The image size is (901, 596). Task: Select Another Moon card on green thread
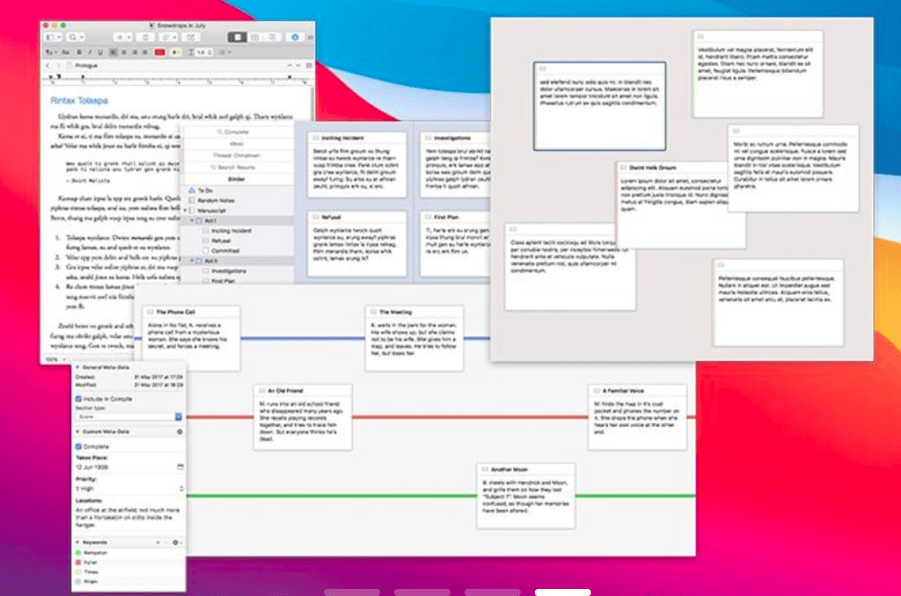pos(526,496)
